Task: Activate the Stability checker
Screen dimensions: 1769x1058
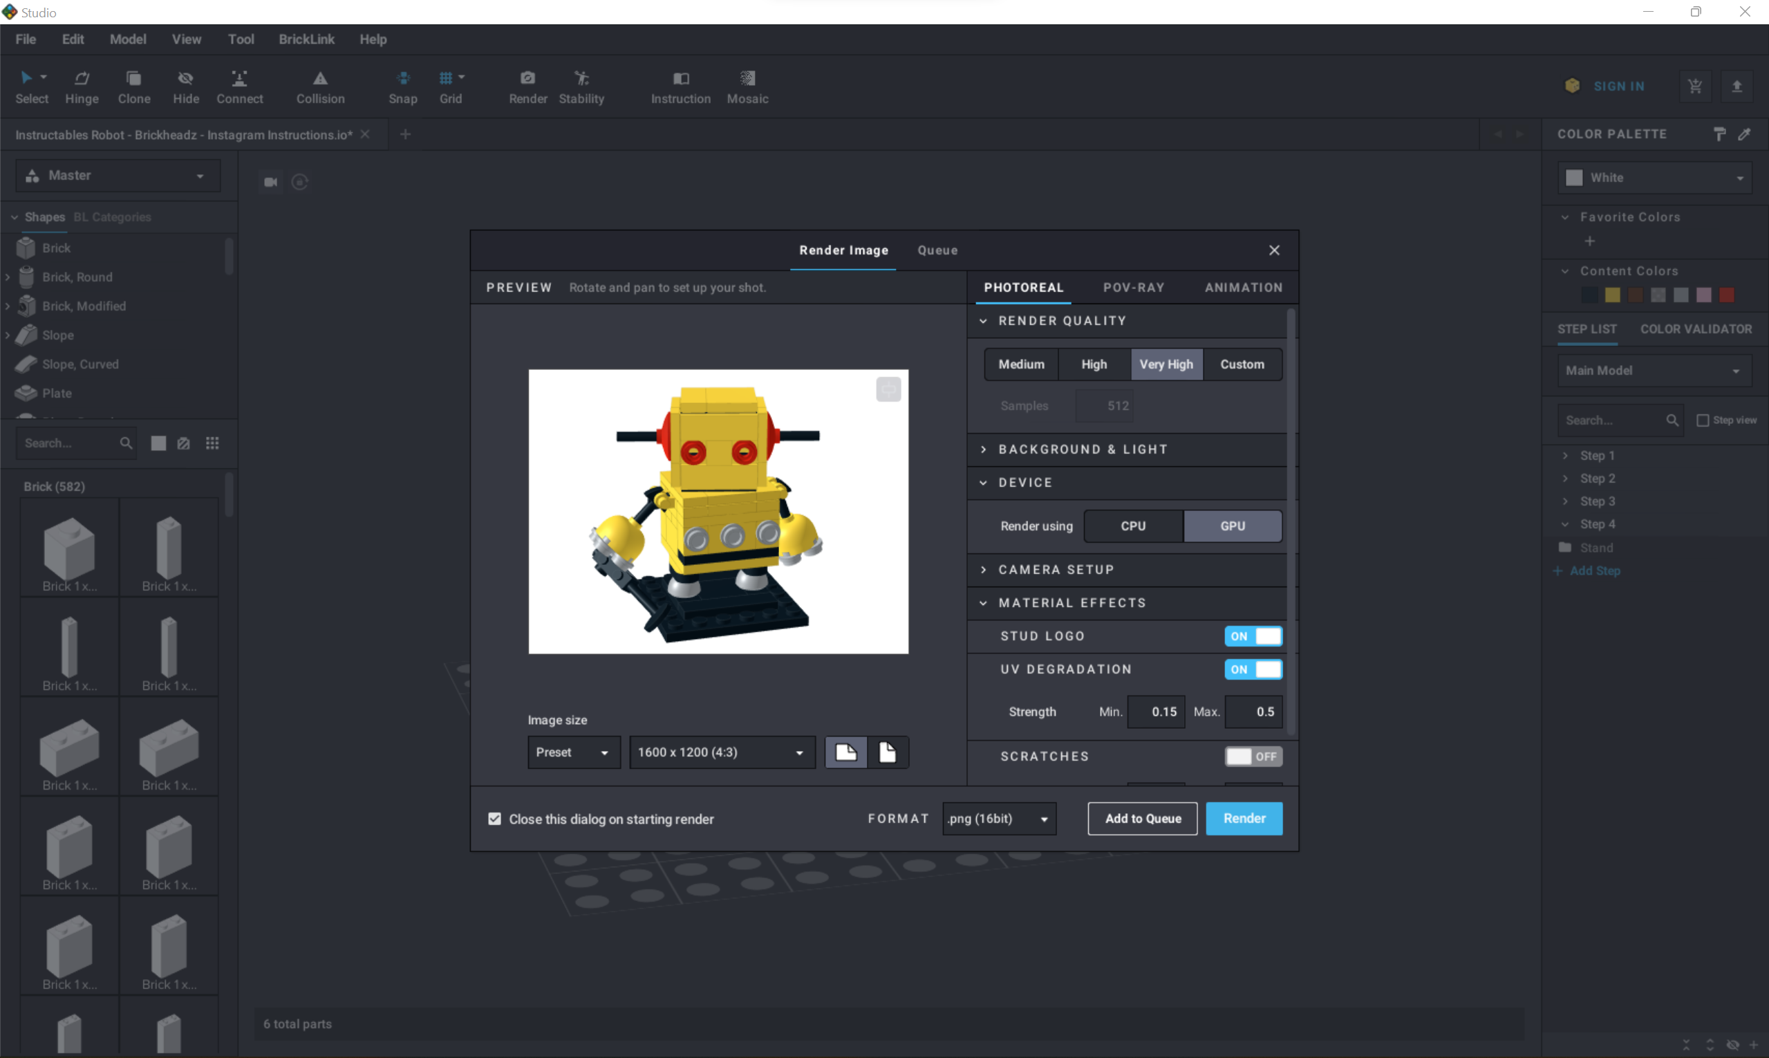Action: click(x=581, y=86)
